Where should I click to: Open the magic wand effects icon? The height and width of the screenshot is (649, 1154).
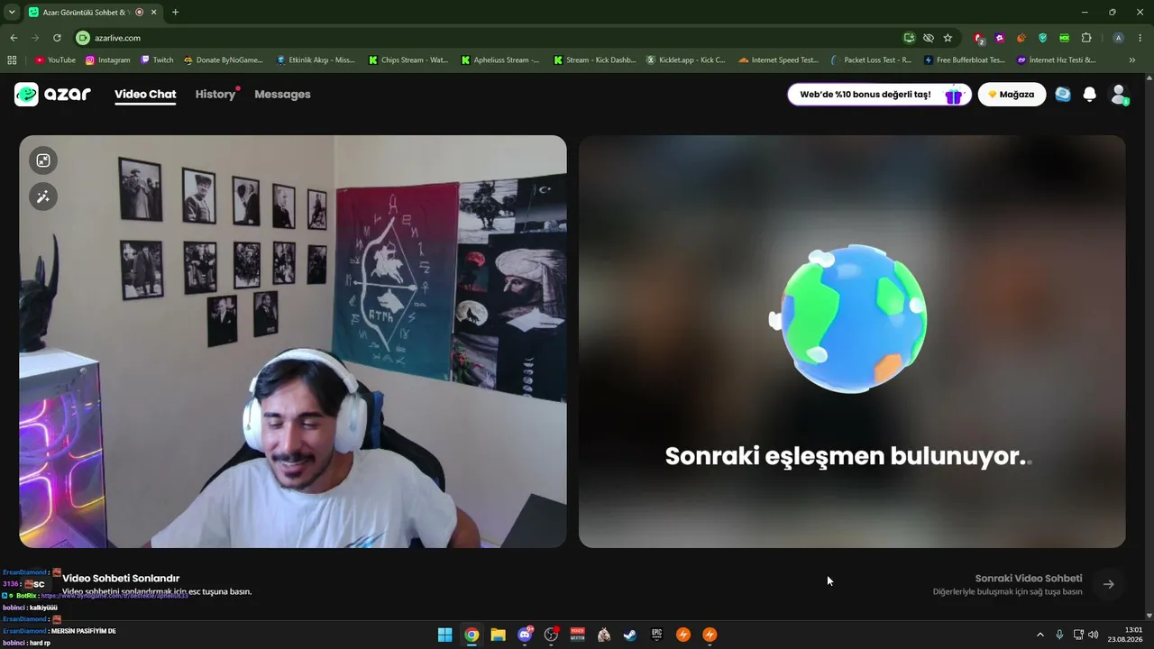click(x=43, y=197)
